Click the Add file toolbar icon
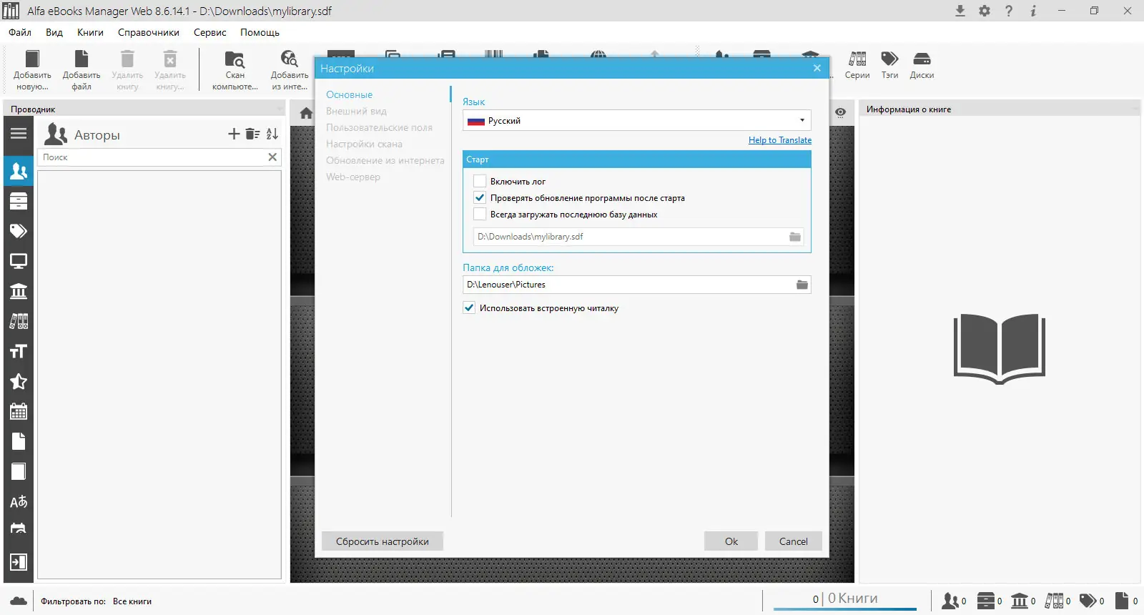The image size is (1144, 615). [x=82, y=70]
